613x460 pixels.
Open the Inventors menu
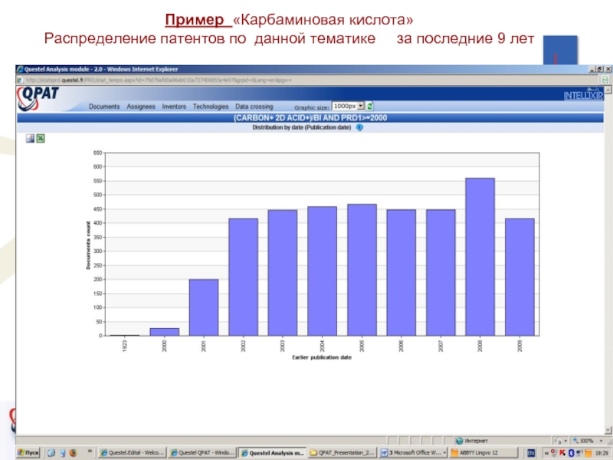[174, 107]
